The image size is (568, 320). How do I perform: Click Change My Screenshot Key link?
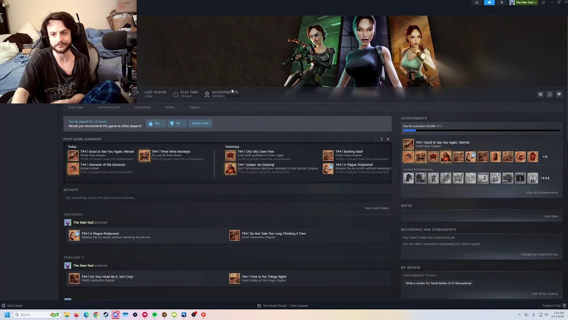pyautogui.click(x=539, y=254)
